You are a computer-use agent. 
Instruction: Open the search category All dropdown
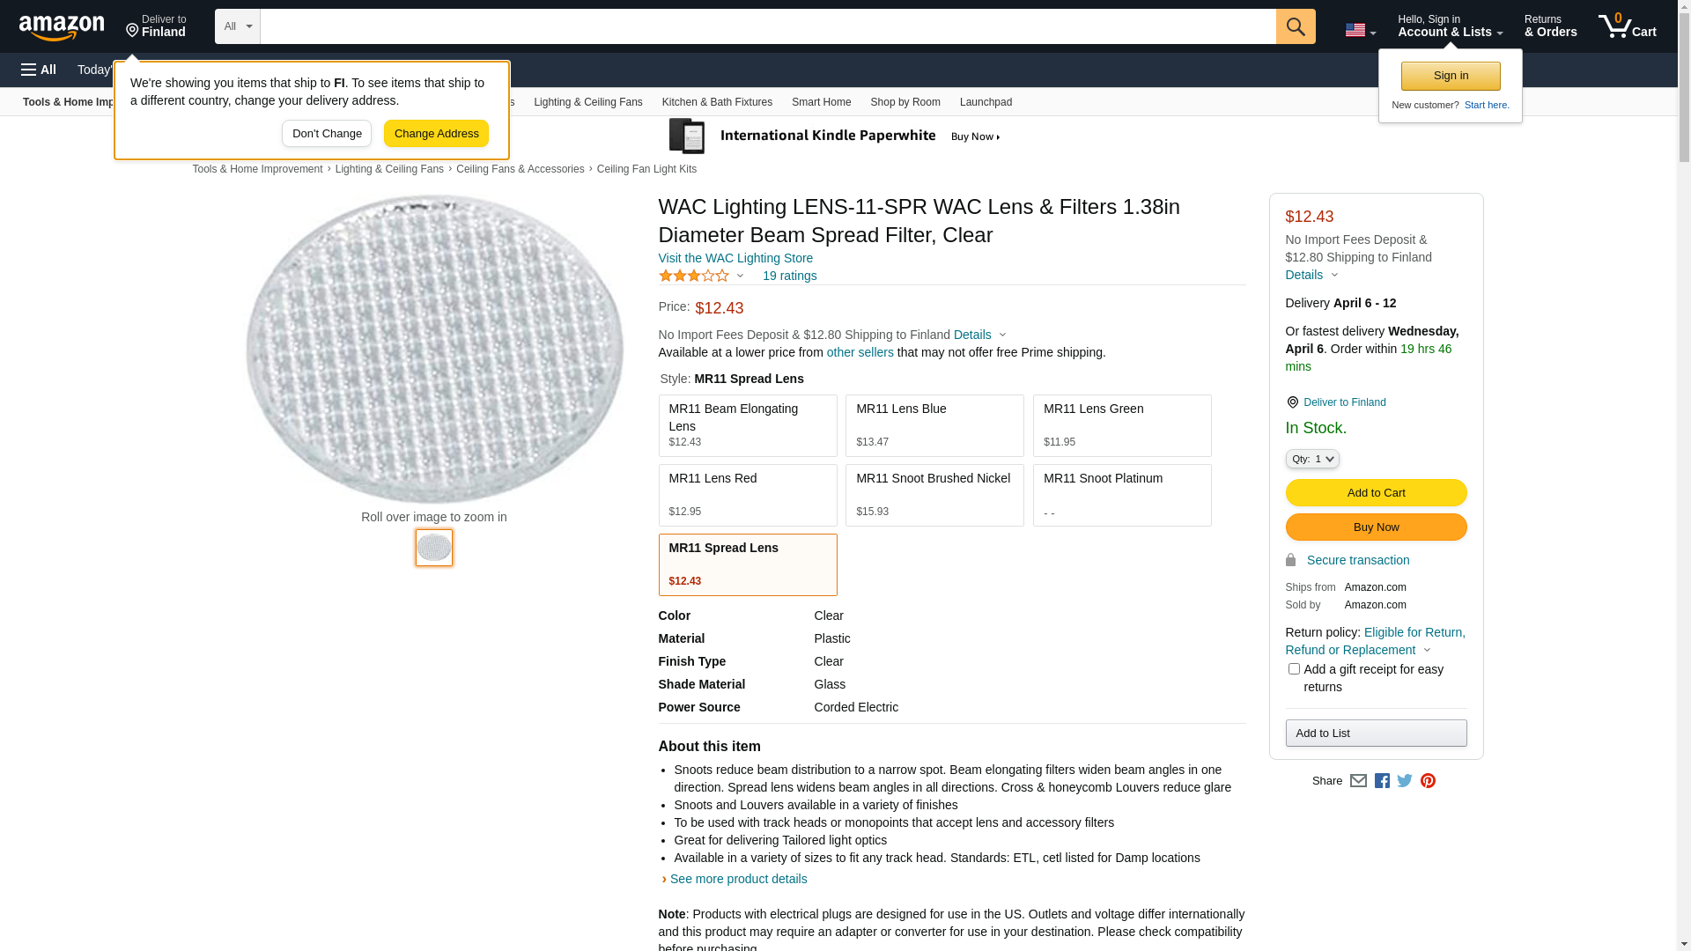click(x=238, y=26)
